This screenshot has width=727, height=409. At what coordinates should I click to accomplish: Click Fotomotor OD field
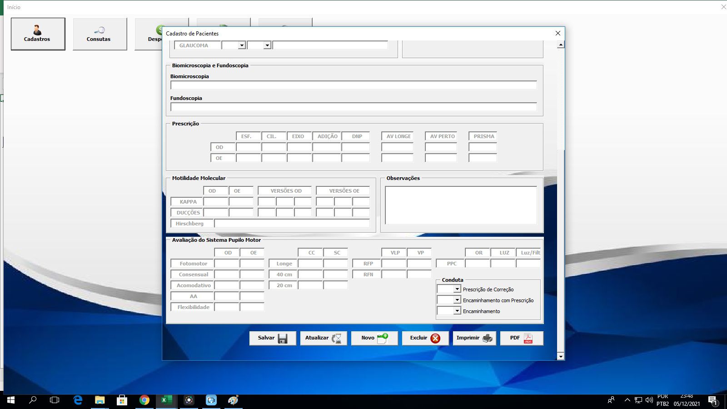[227, 264]
